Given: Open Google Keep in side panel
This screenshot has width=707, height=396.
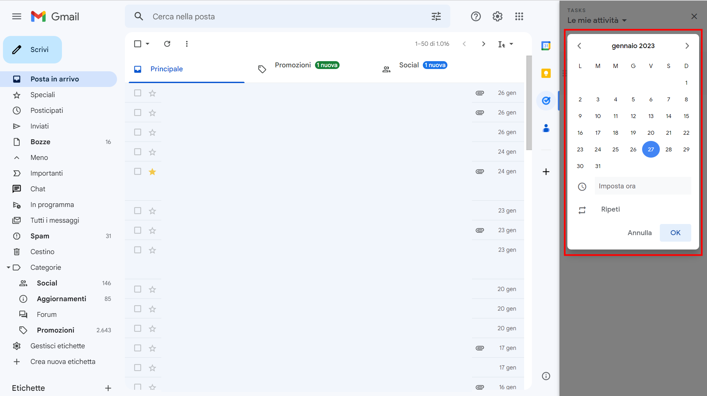Looking at the screenshot, I should 546,73.
